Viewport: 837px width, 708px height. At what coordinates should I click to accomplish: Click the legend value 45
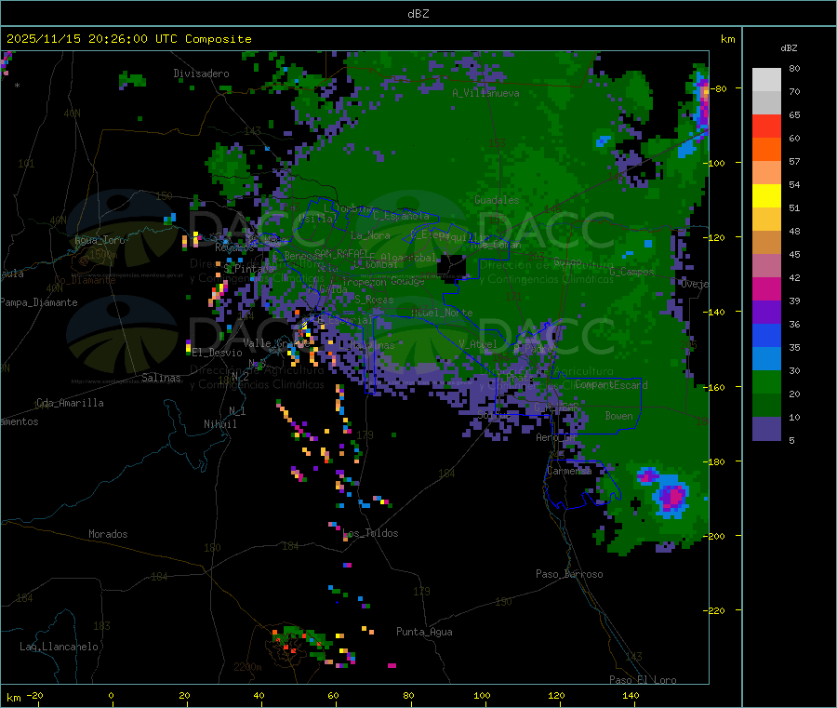pos(794,254)
